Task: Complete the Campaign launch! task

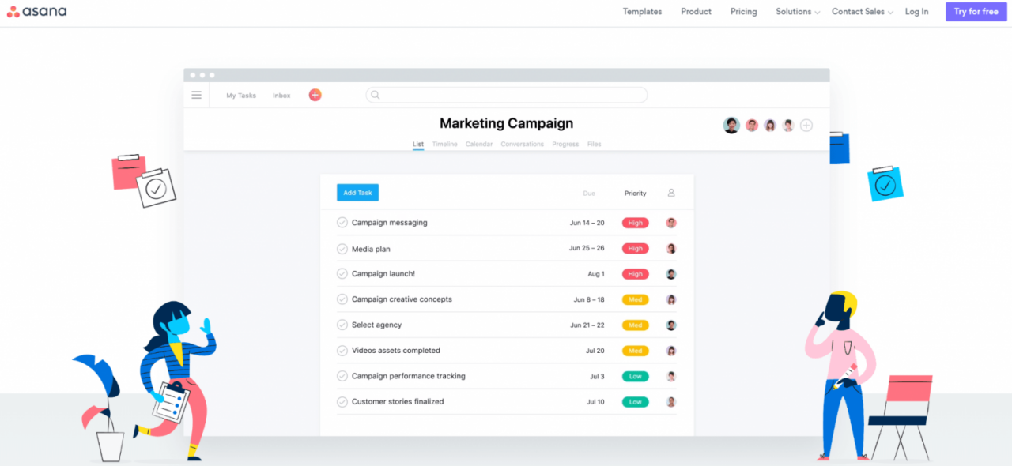Action: click(x=342, y=273)
